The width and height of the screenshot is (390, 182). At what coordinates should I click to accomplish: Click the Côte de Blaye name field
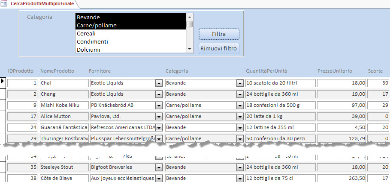(x=64, y=179)
